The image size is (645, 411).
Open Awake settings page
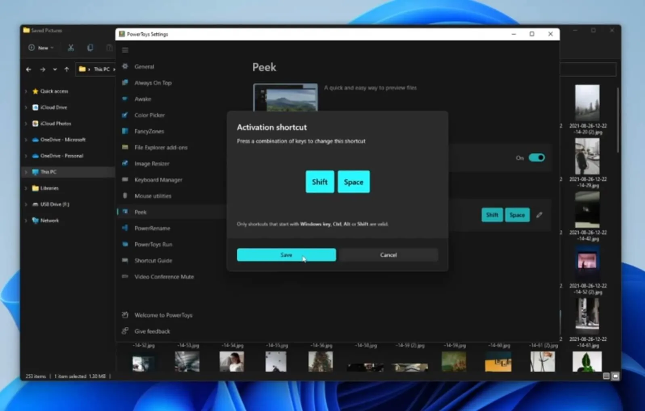[x=143, y=99]
